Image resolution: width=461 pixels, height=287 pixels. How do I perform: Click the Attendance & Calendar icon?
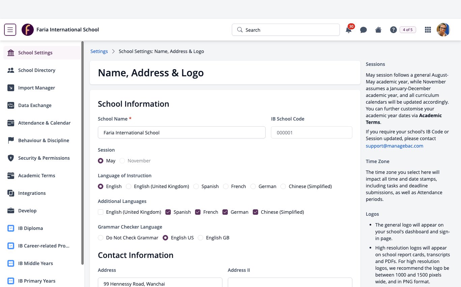pos(11,123)
